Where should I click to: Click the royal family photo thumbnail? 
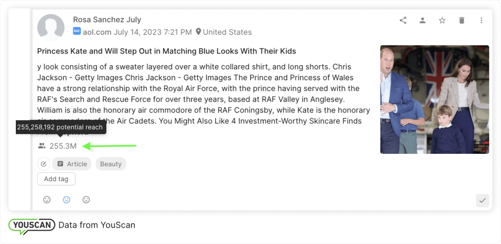coord(434,100)
